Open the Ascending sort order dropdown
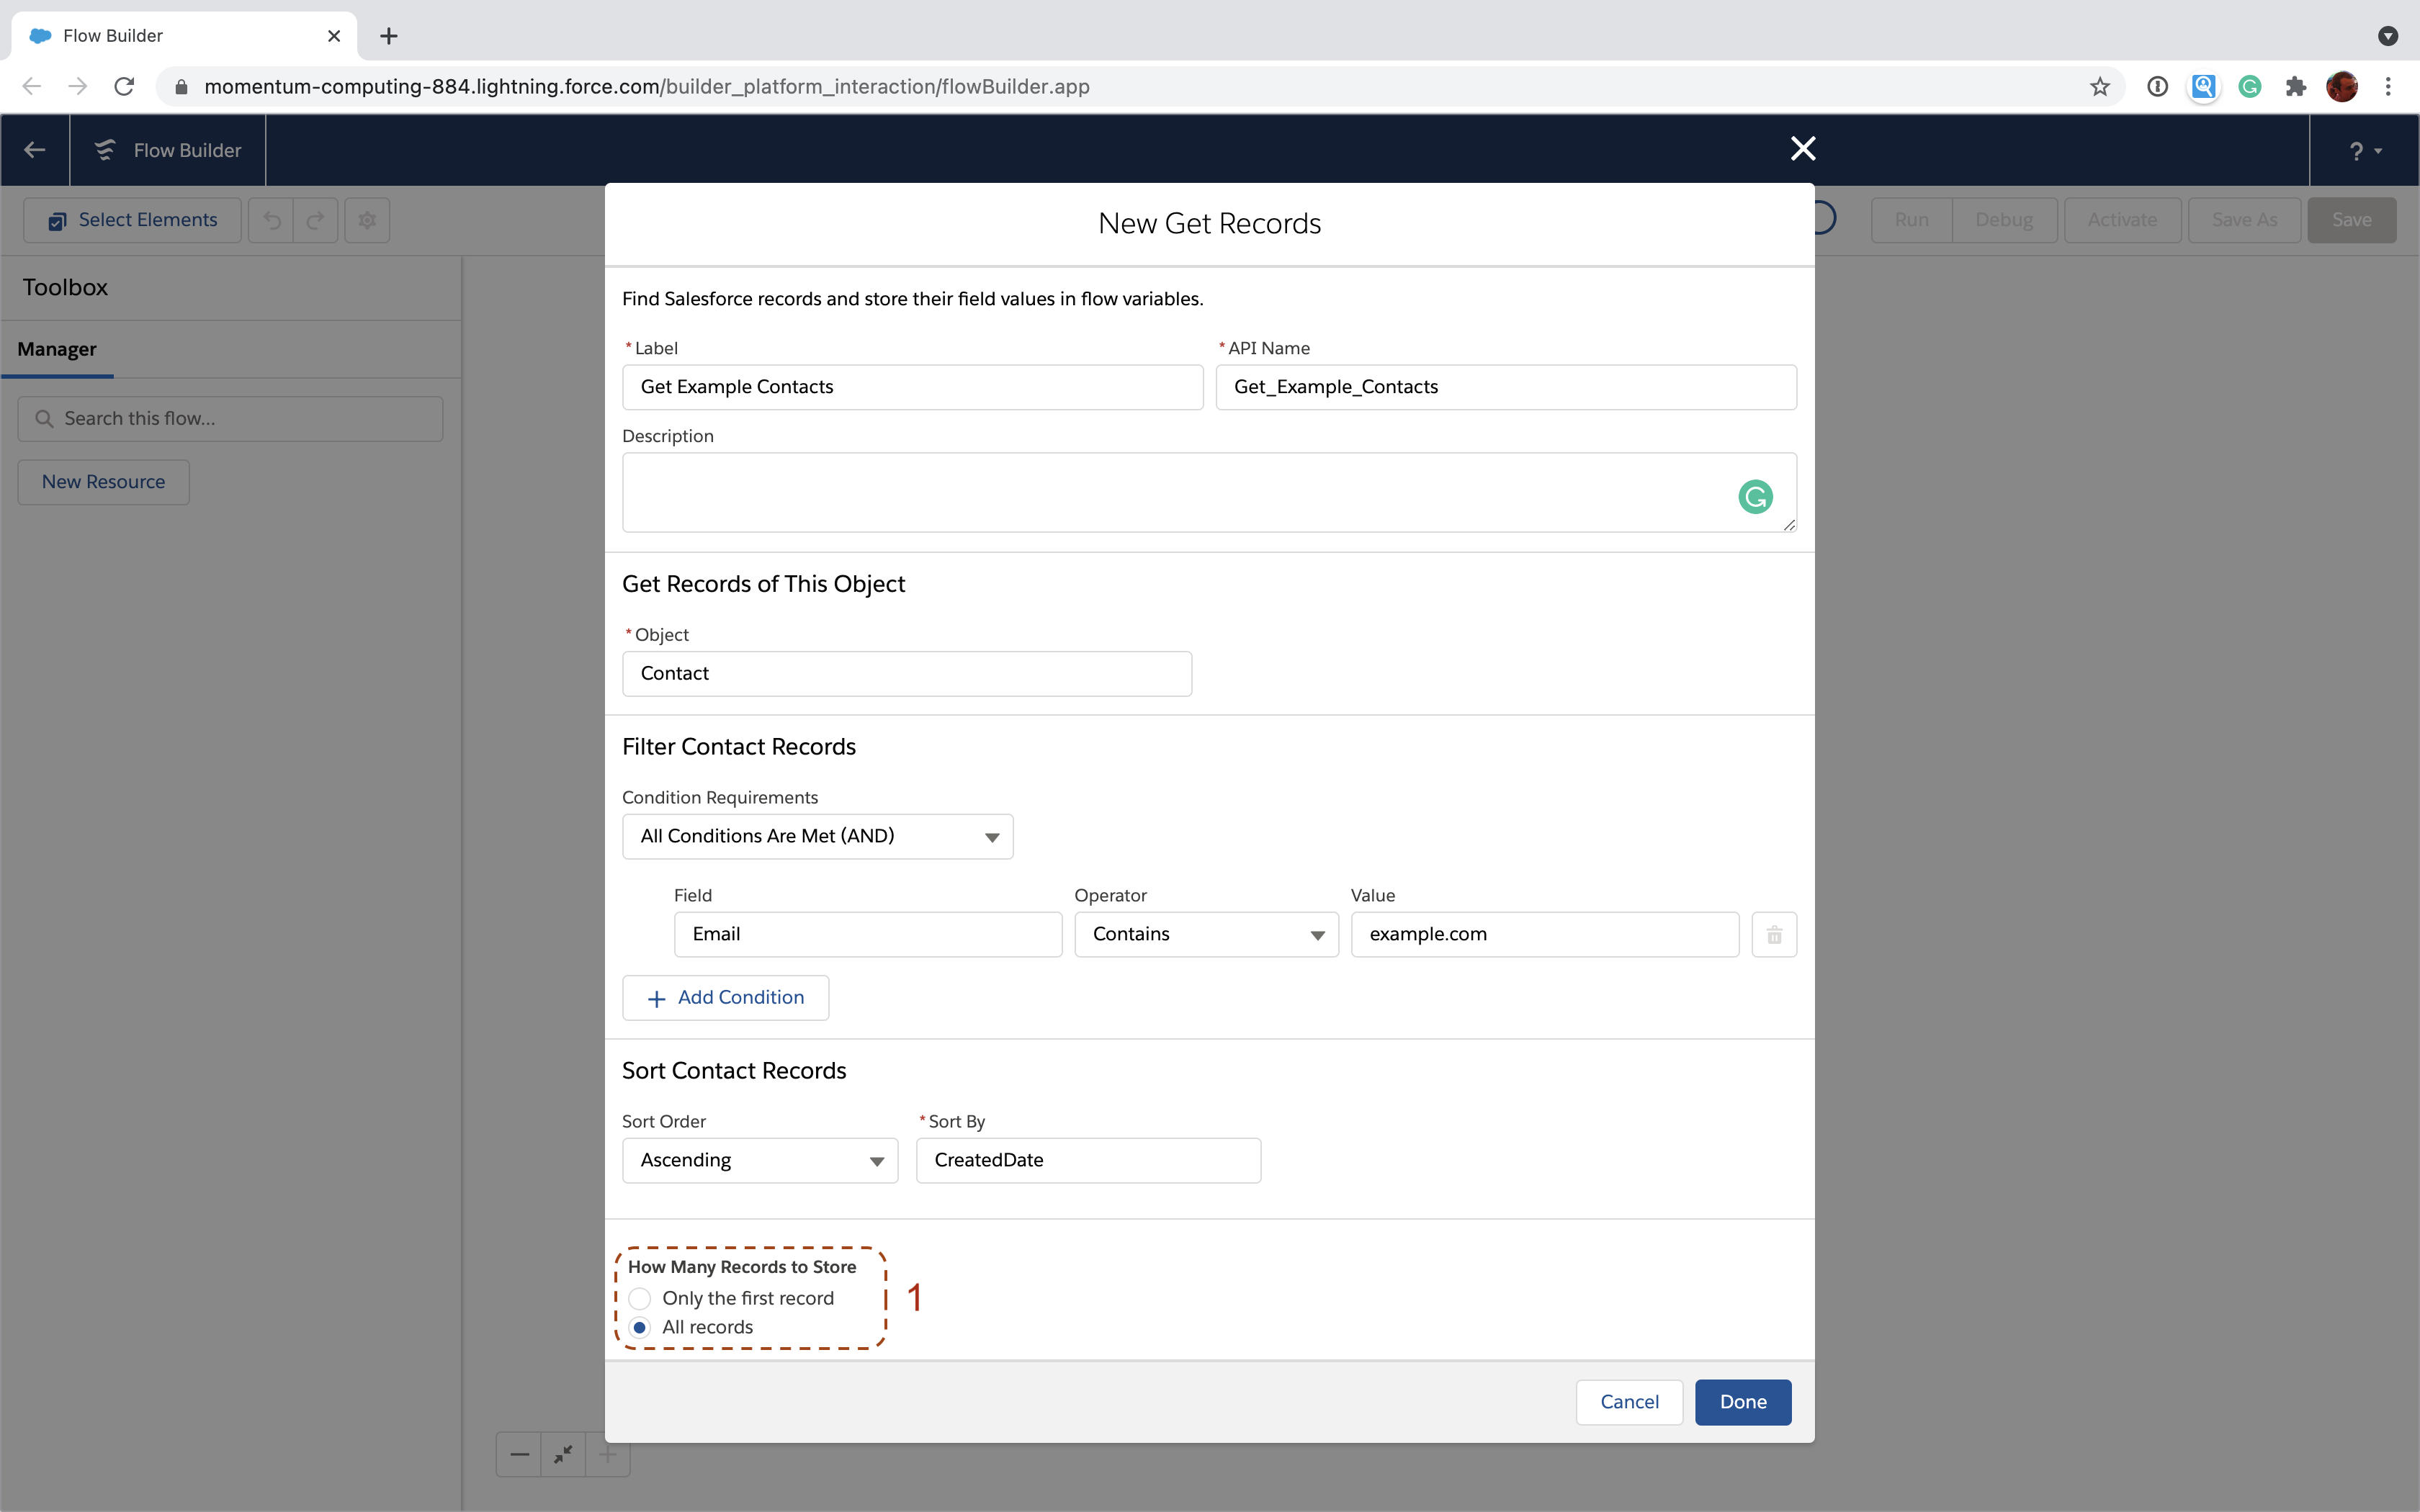The image size is (2420, 1512). click(x=759, y=1160)
